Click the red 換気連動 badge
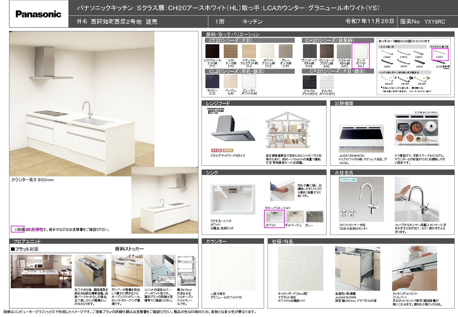The height and width of the screenshot is (317, 458). tap(216, 150)
